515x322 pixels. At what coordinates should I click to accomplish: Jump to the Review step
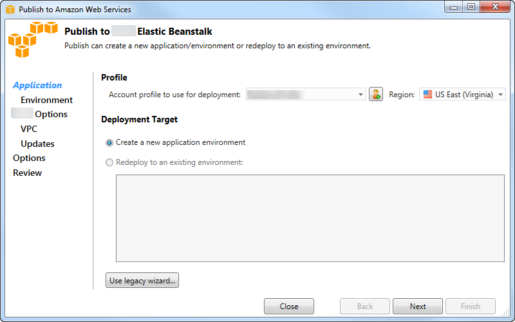[x=27, y=173]
